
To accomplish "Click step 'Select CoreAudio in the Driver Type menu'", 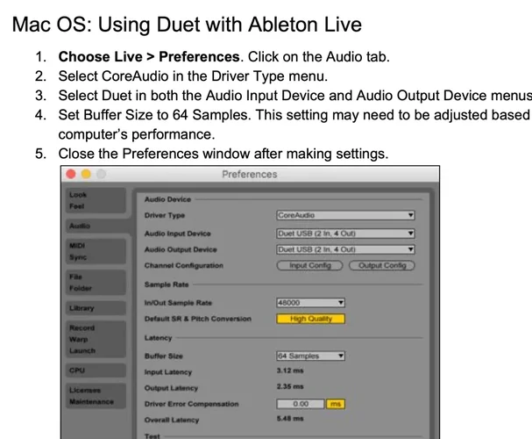I will pyautogui.click(x=193, y=76).
